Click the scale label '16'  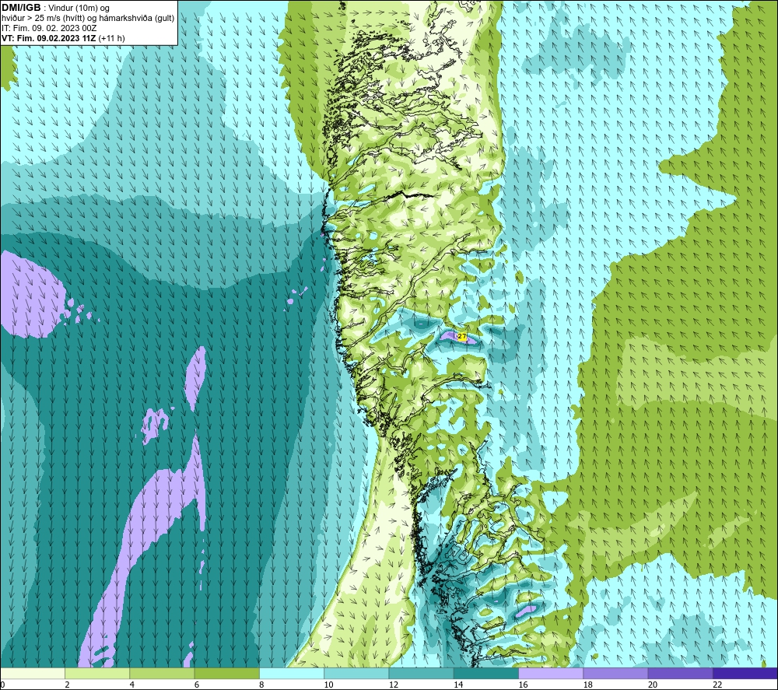[x=523, y=685]
